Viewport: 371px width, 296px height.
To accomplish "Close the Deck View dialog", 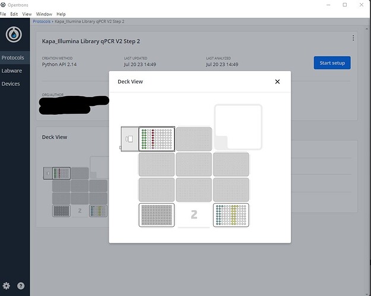I will (277, 82).
